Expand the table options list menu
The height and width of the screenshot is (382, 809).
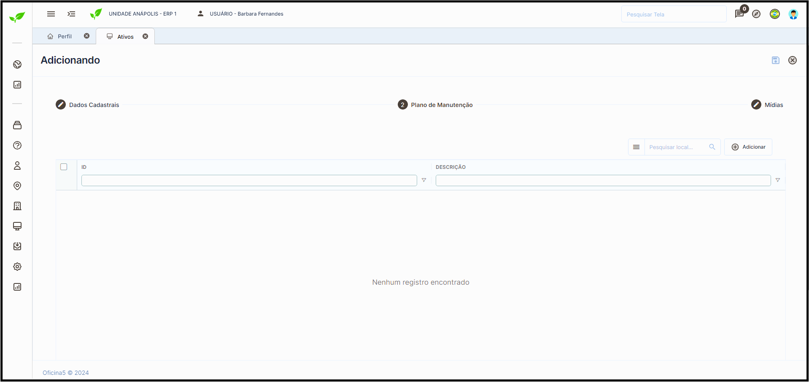[636, 147]
